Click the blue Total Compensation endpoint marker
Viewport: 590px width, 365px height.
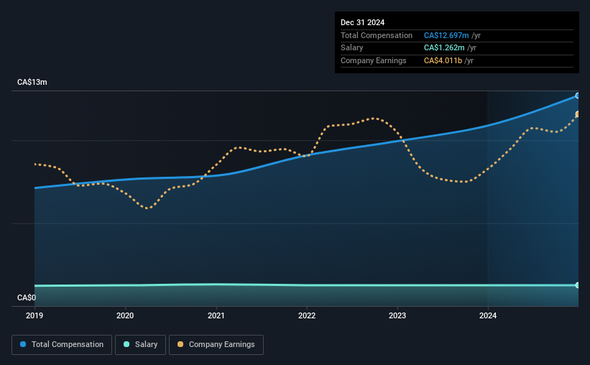(578, 96)
